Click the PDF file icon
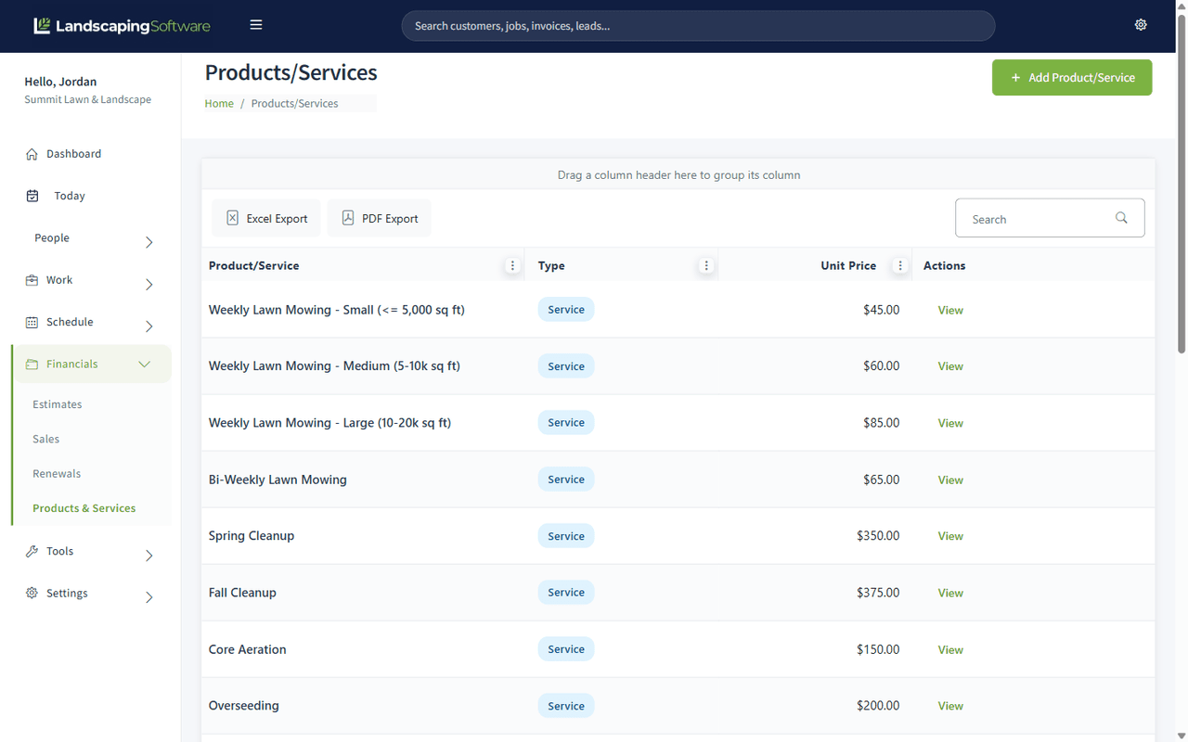The width and height of the screenshot is (1188, 742). pos(348,218)
